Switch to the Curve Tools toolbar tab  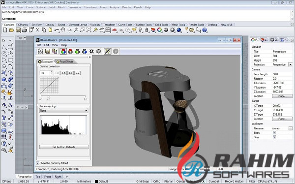pos(125,25)
